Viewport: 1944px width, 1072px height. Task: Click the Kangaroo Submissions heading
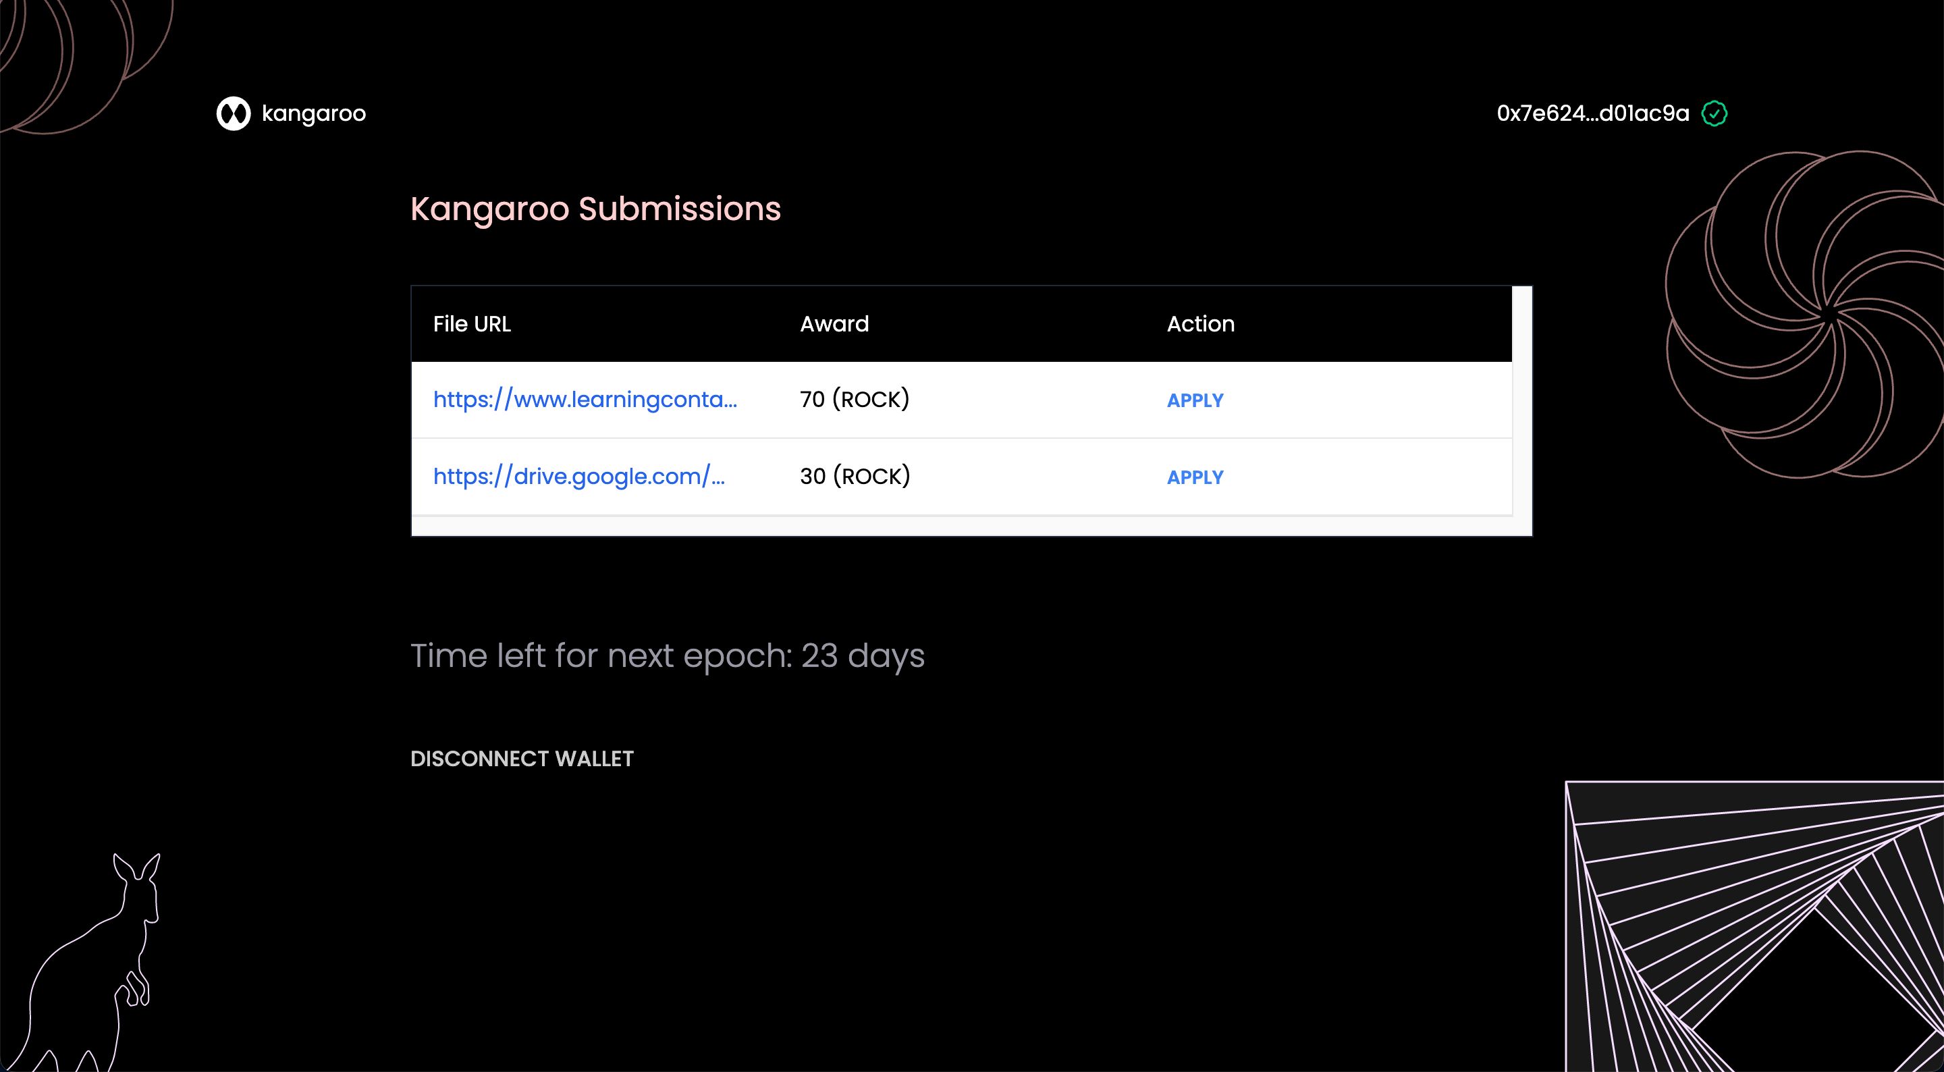point(595,209)
